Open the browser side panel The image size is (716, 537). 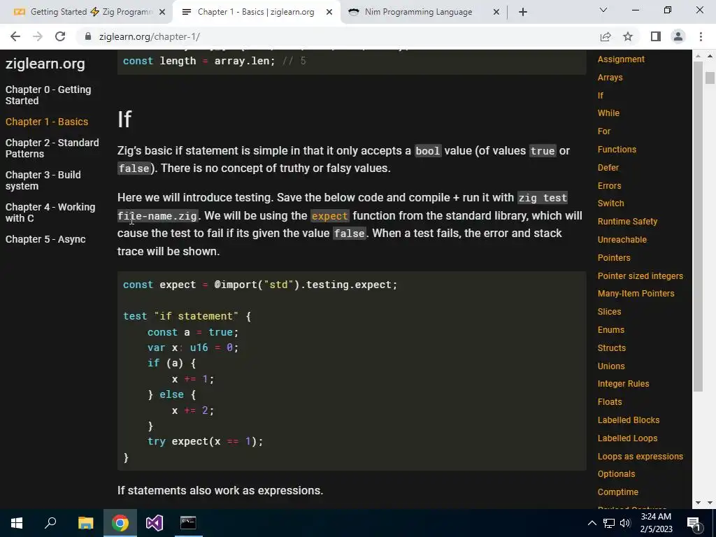click(x=656, y=36)
